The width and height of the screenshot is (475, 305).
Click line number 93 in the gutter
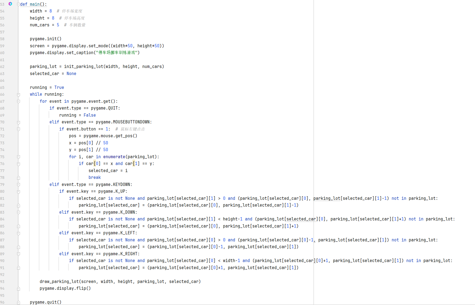coord(2,282)
